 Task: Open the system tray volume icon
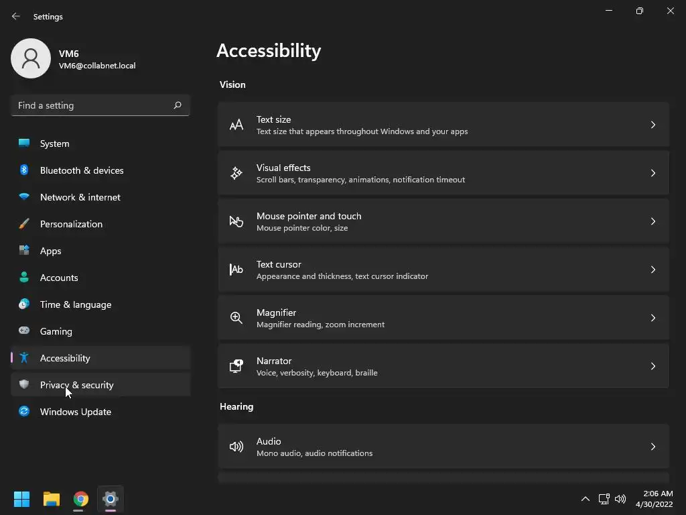click(620, 499)
